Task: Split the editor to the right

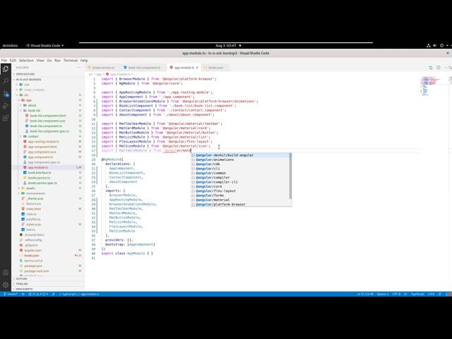Action: (x=438, y=68)
